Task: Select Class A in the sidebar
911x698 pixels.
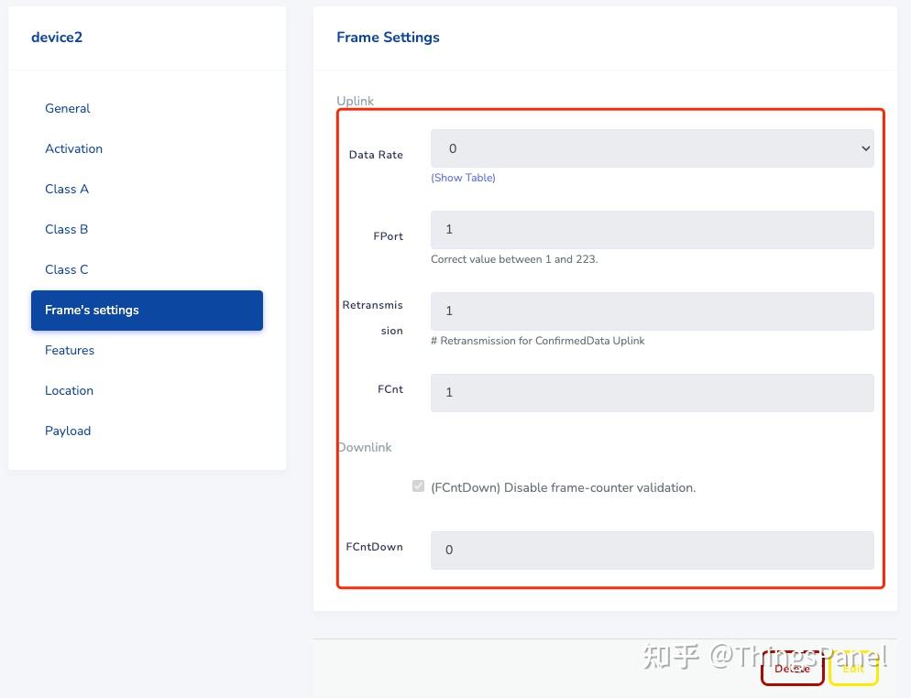Action: tap(67, 189)
